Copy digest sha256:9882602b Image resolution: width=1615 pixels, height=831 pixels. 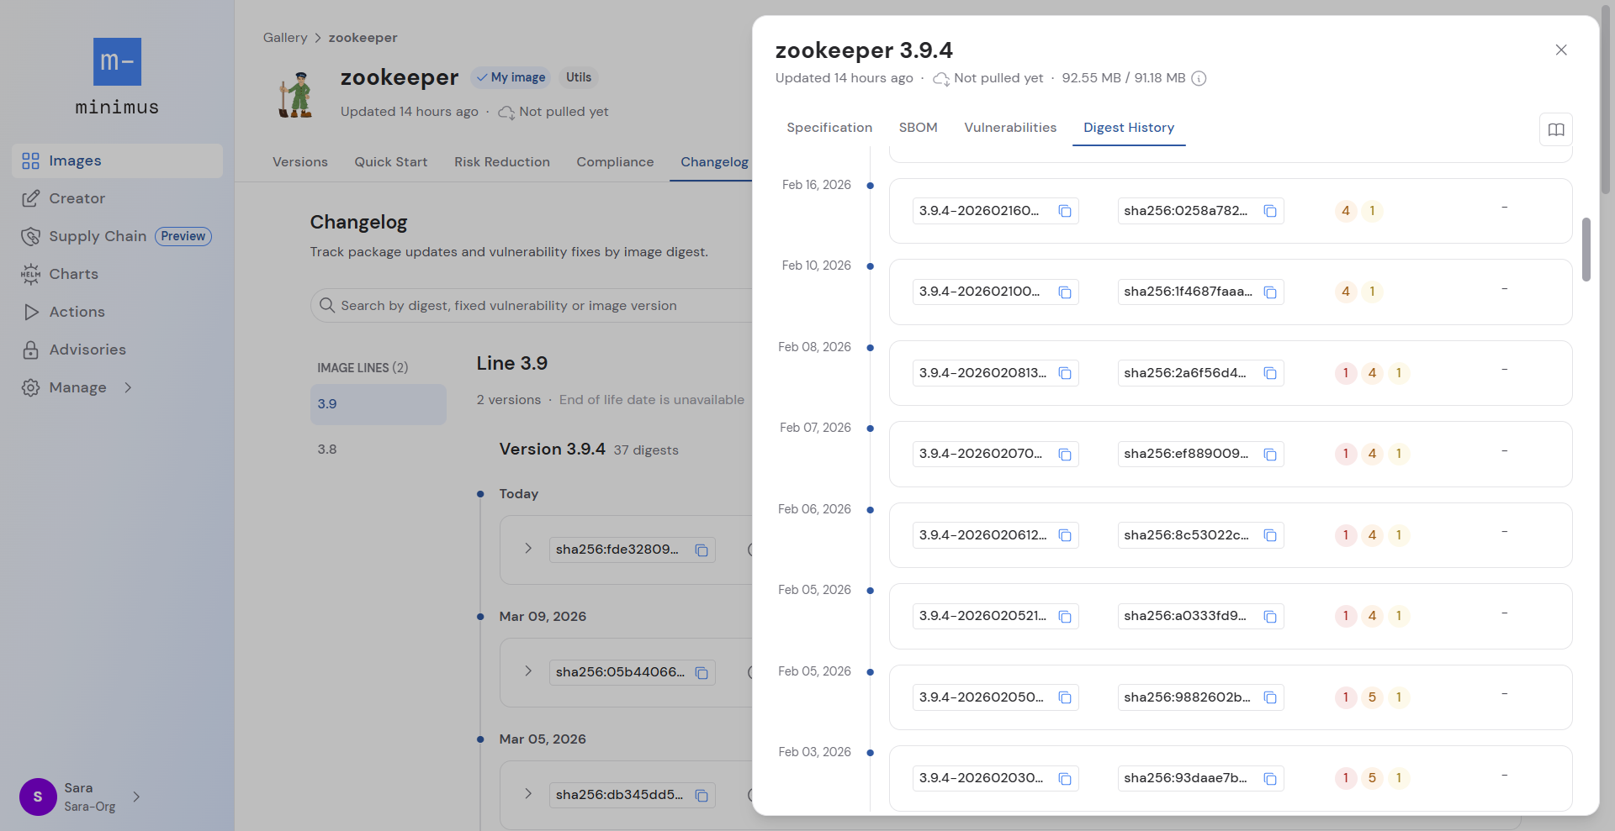(1270, 697)
